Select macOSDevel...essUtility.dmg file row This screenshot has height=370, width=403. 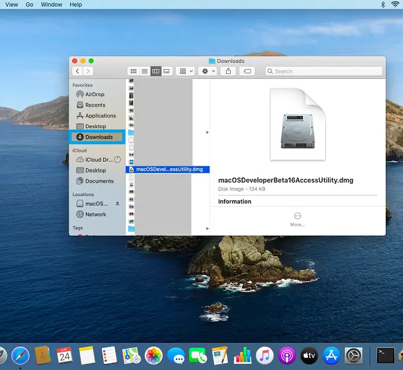168,170
